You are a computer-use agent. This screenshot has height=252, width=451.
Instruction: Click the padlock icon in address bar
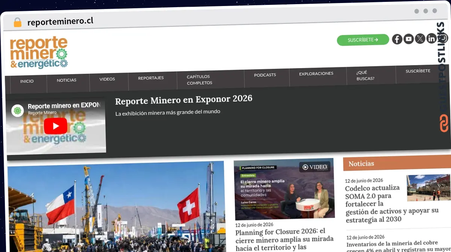(x=17, y=22)
